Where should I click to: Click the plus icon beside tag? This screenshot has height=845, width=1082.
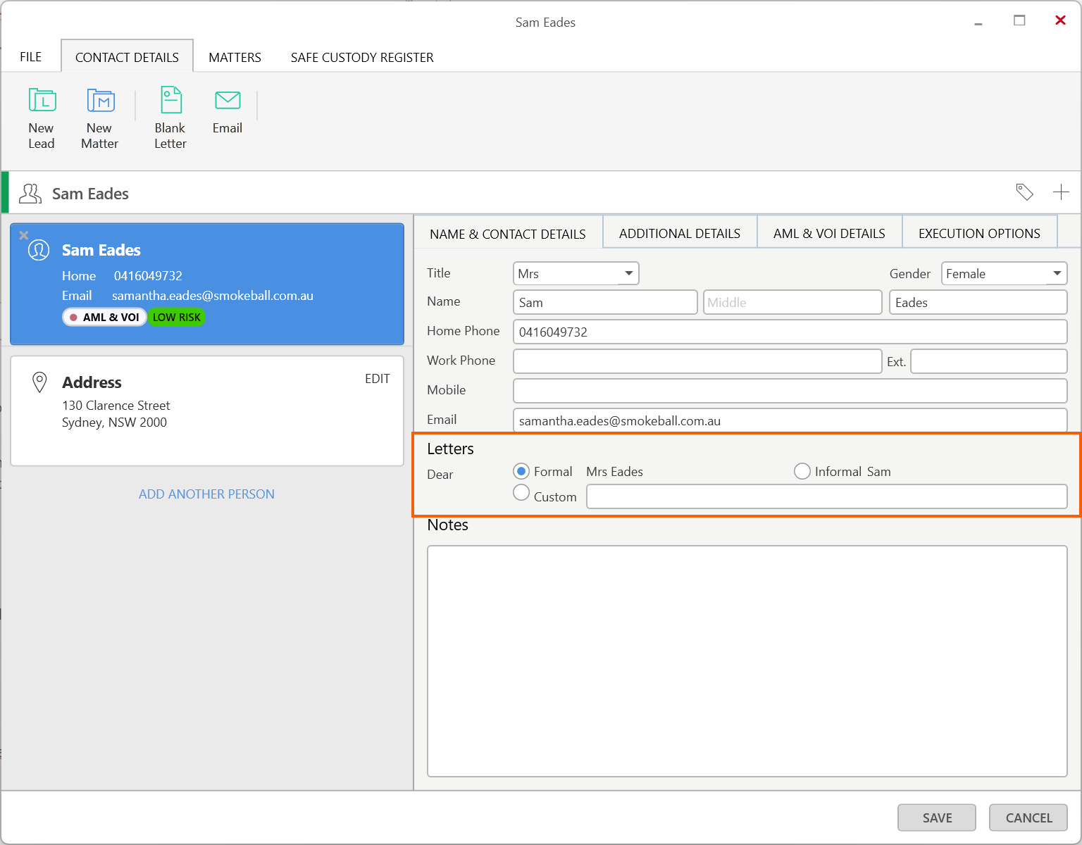click(x=1061, y=192)
